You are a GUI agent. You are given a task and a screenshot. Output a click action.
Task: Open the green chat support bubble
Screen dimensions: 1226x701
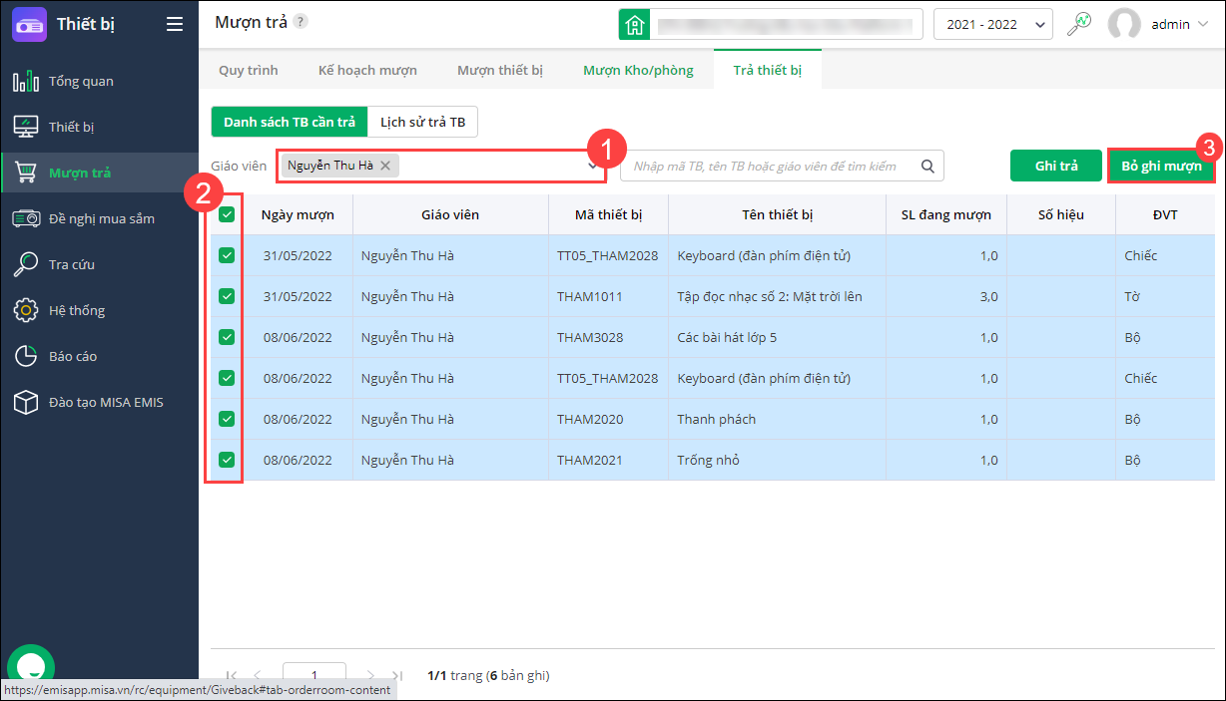[x=30, y=666]
